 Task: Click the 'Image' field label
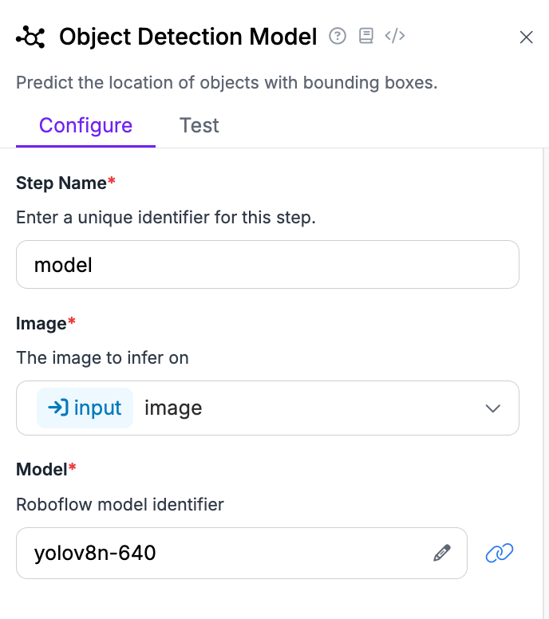[x=41, y=324]
